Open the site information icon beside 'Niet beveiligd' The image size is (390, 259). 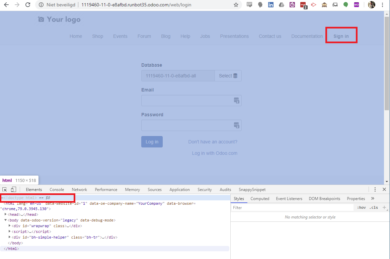pyautogui.click(x=41, y=5)
